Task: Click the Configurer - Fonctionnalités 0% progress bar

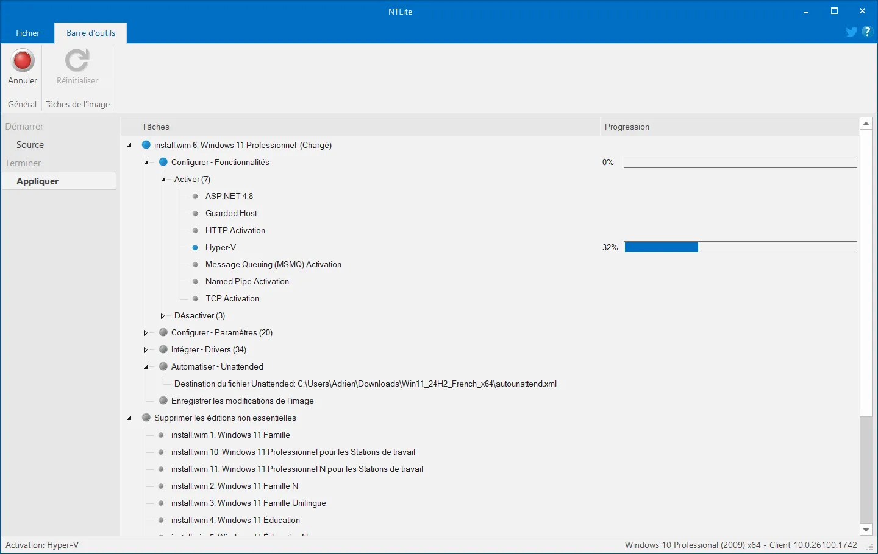Action: (x=740, y=162)
